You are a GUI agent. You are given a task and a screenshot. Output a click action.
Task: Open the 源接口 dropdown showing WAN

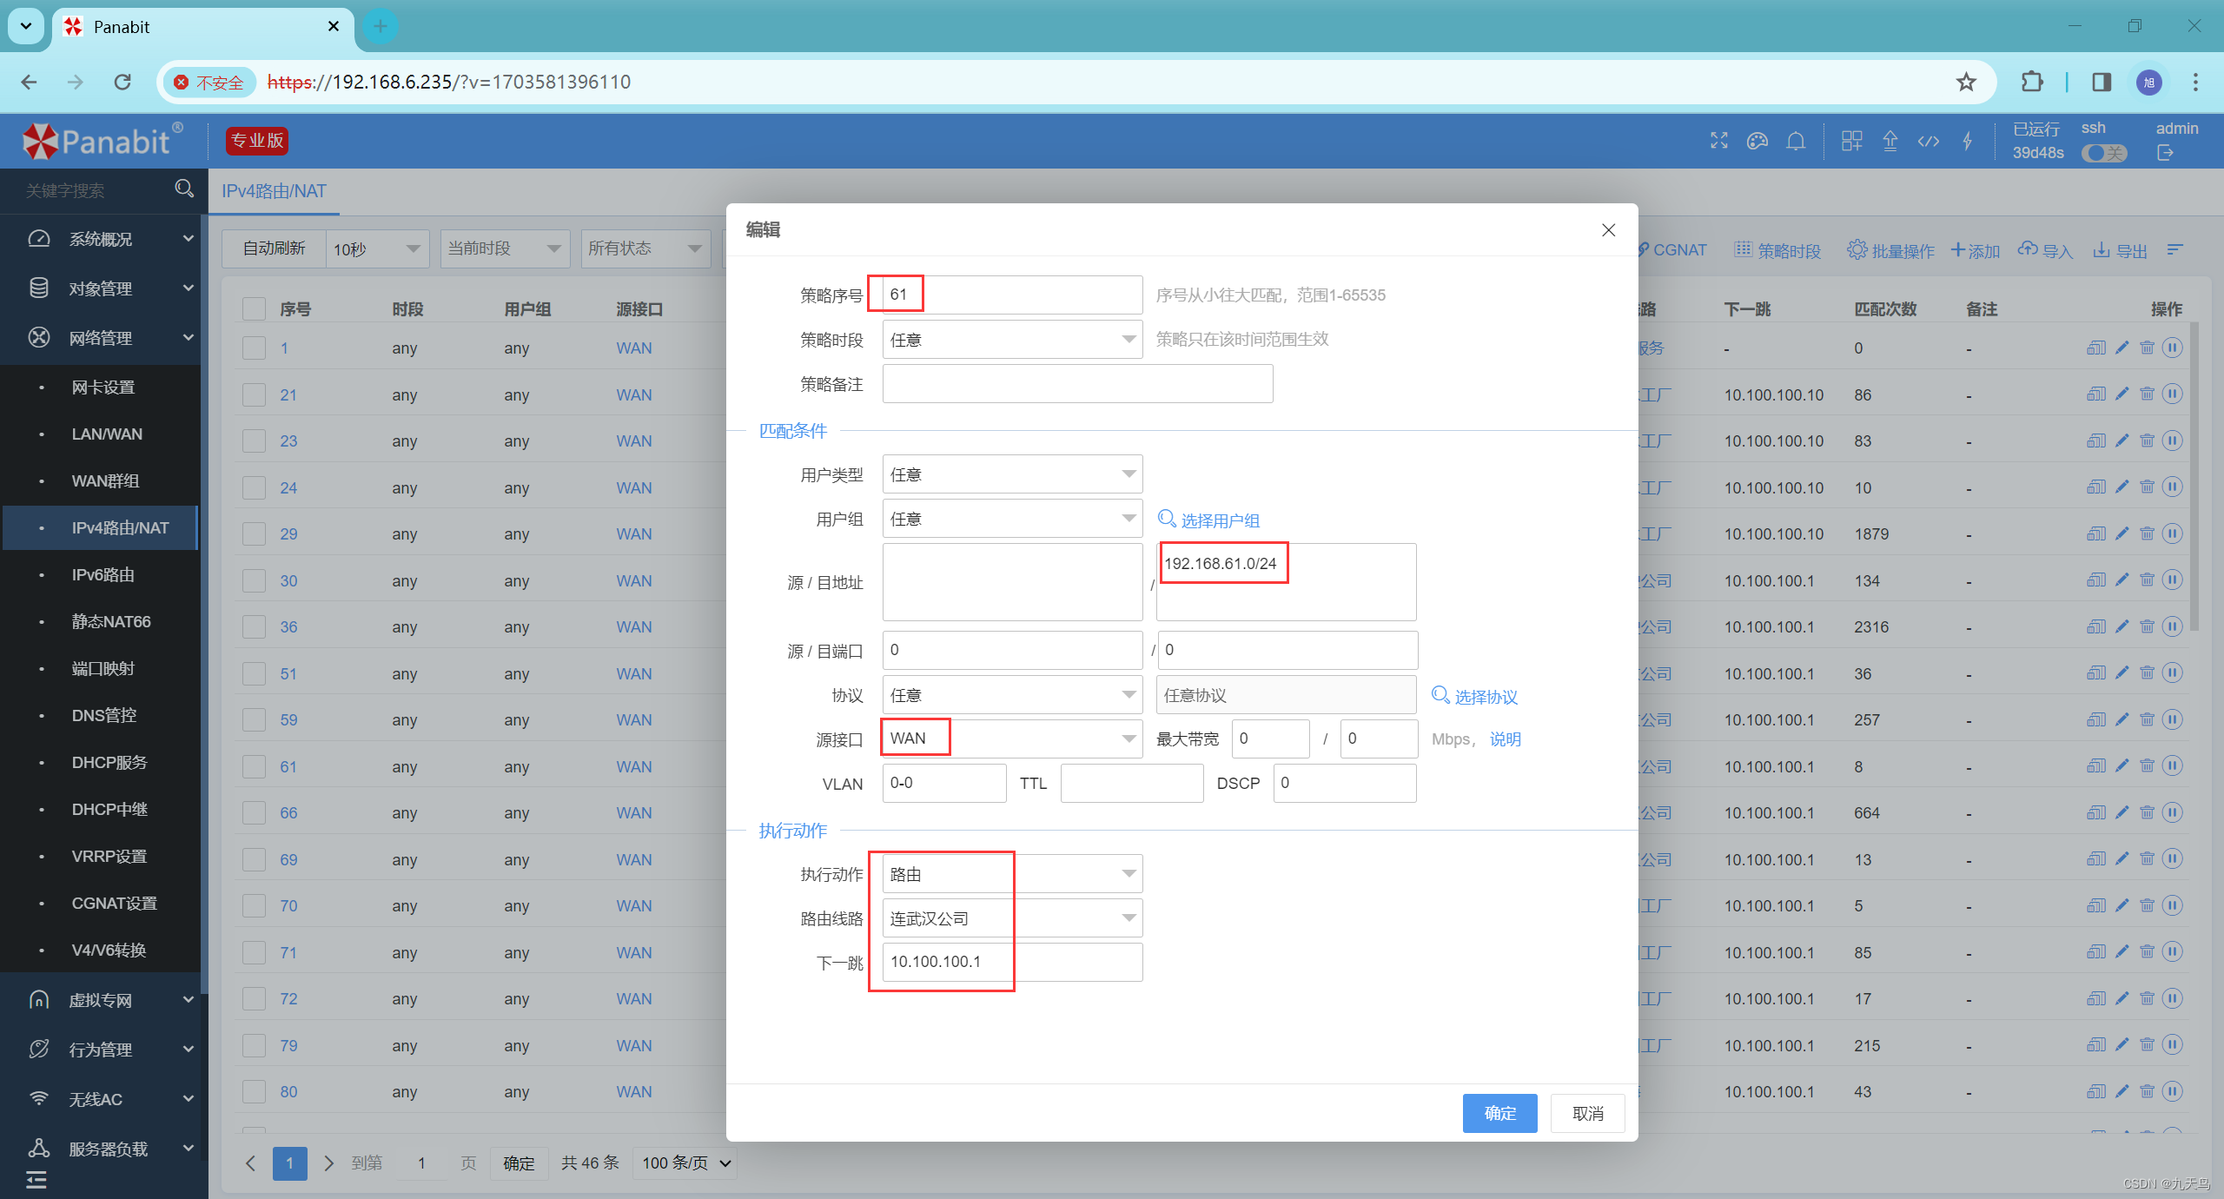click(x=1012, y=739)
